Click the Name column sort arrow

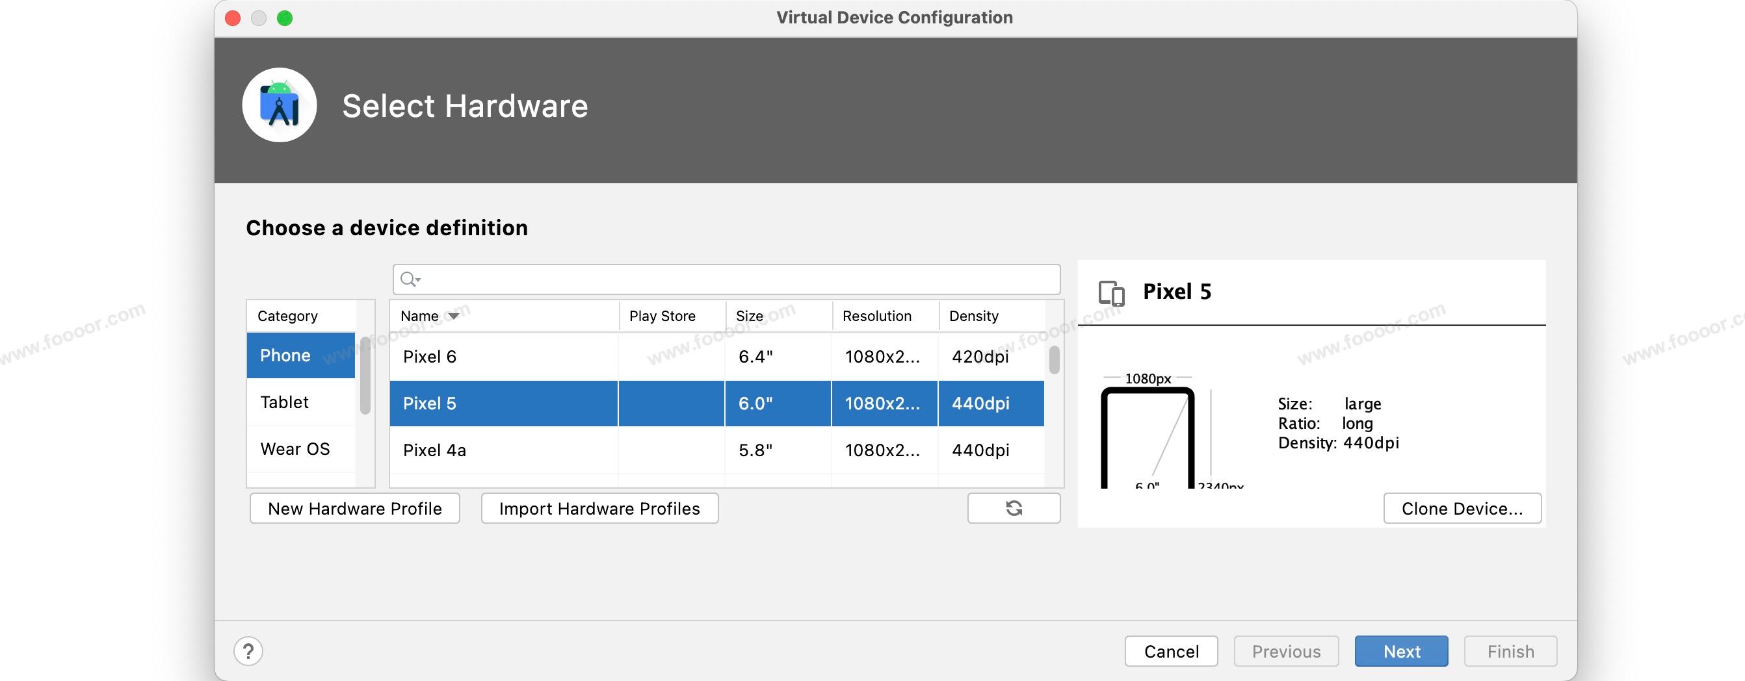coord(454,316)
